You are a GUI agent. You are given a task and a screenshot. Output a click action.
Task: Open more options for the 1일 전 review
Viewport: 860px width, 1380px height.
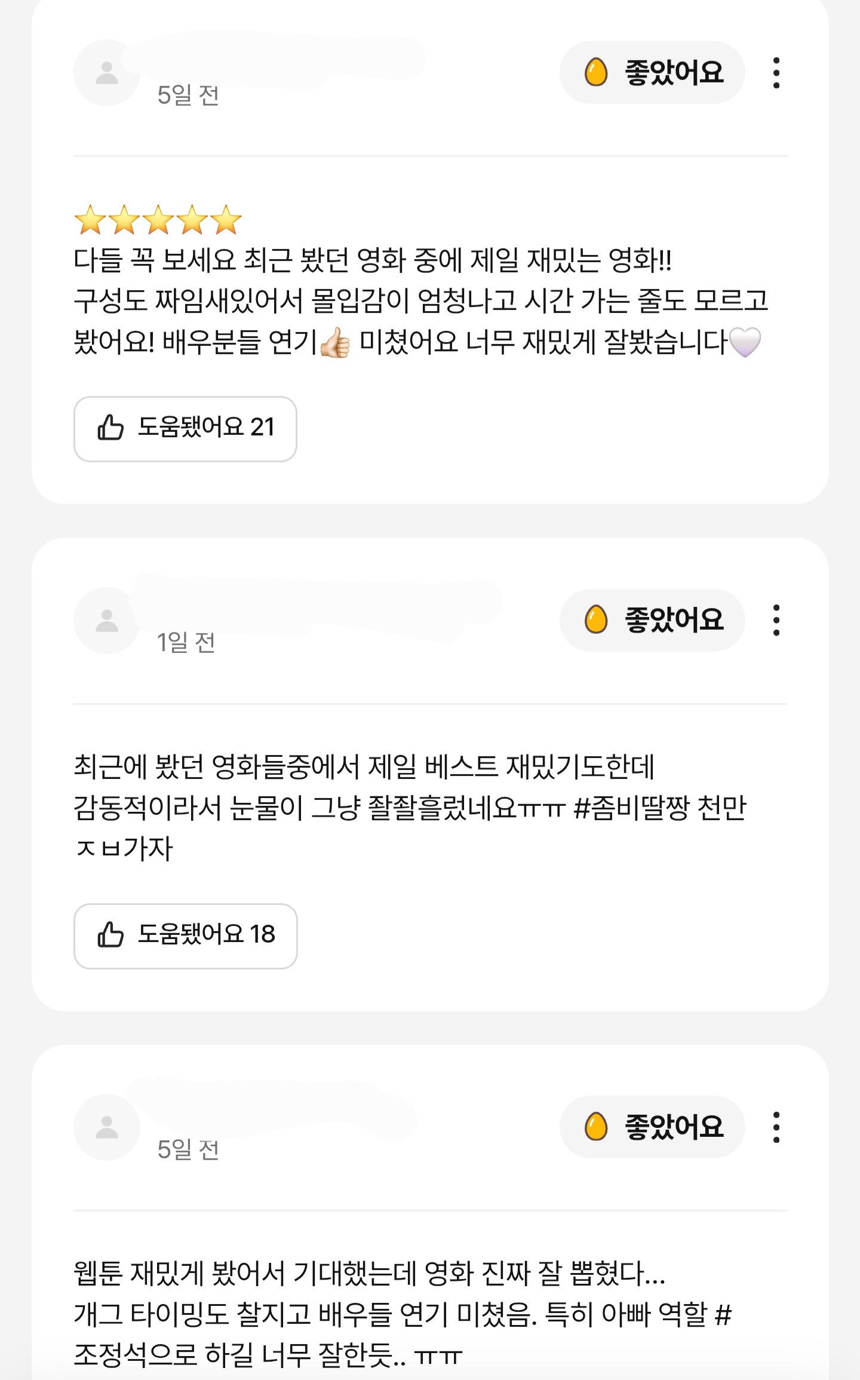(776, 620)
